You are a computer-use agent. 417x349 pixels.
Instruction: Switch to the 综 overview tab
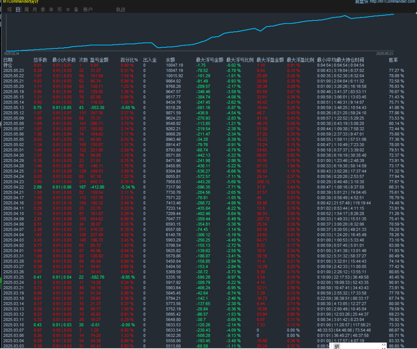tap(10, 9)
